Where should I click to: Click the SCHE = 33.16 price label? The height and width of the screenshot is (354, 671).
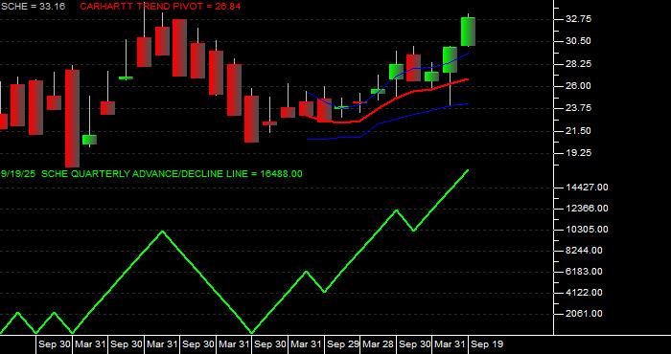pos(33,7)
